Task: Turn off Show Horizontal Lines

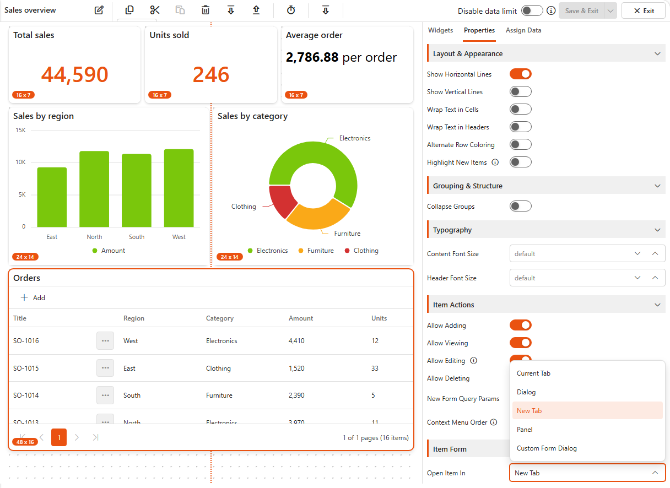Action: click(521, 74)
